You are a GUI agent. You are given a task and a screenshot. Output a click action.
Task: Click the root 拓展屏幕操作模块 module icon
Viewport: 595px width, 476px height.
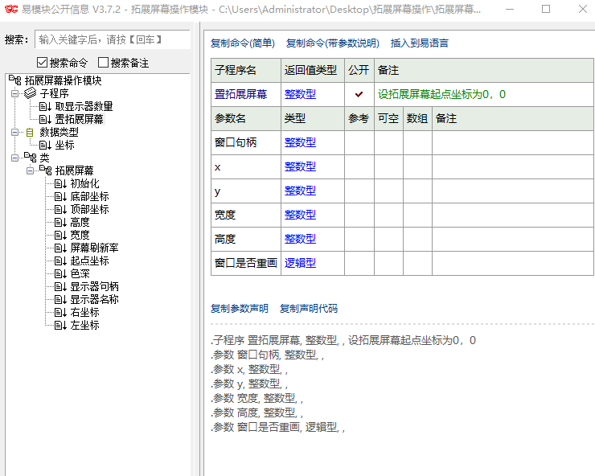tap(14, 80)
